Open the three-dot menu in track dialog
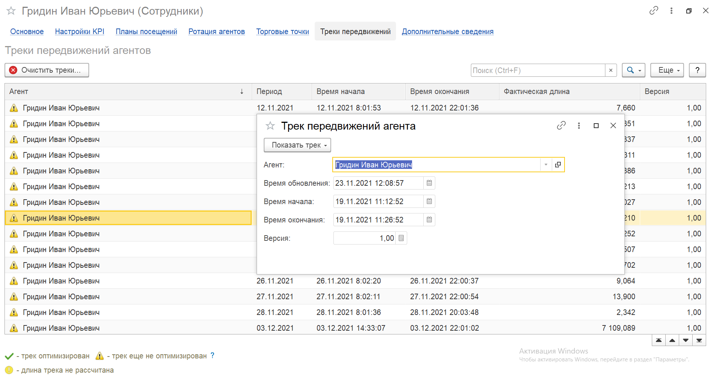 pos(579,125)
